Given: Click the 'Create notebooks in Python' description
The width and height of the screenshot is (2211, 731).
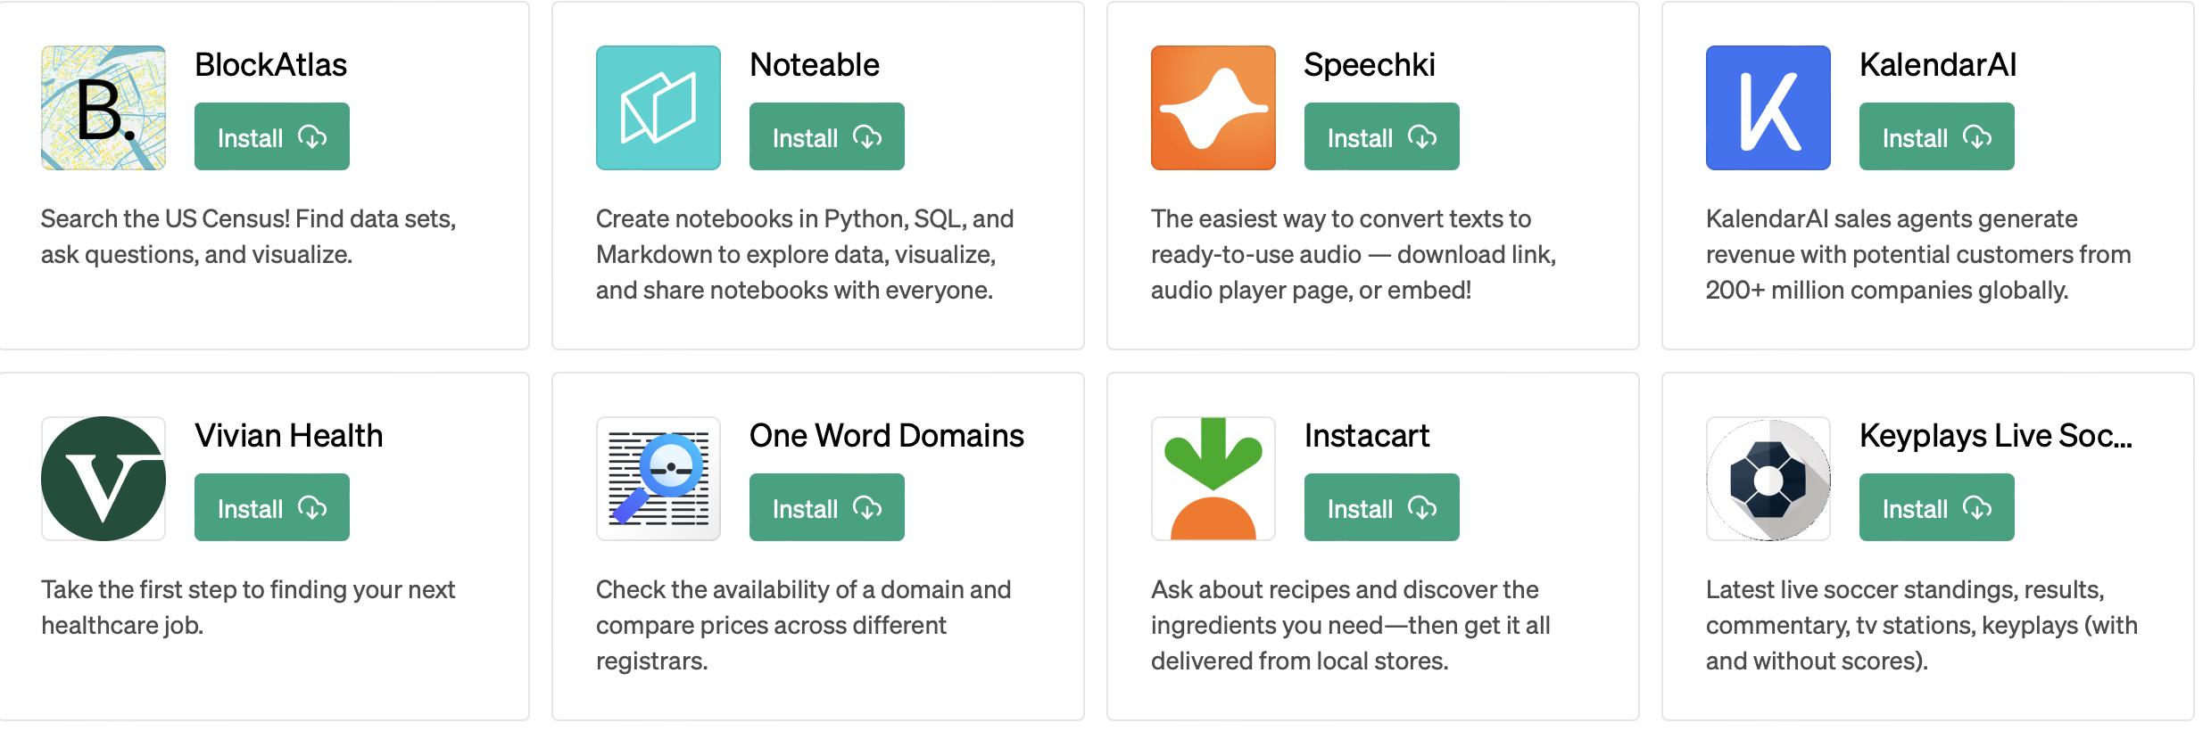Looking at the screenshot, I should click(805, 254).
